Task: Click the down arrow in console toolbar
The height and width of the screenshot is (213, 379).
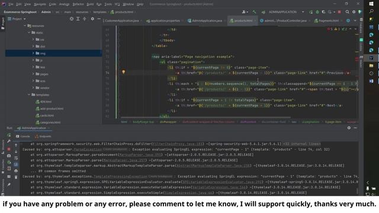Action: tap(16, 151)
